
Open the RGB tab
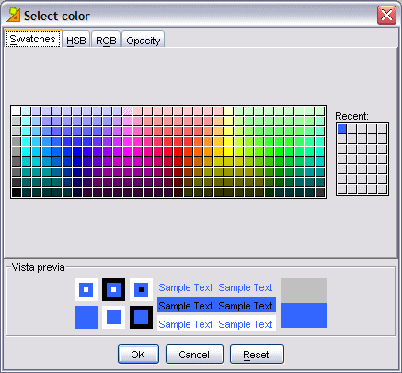pos(106,40)
